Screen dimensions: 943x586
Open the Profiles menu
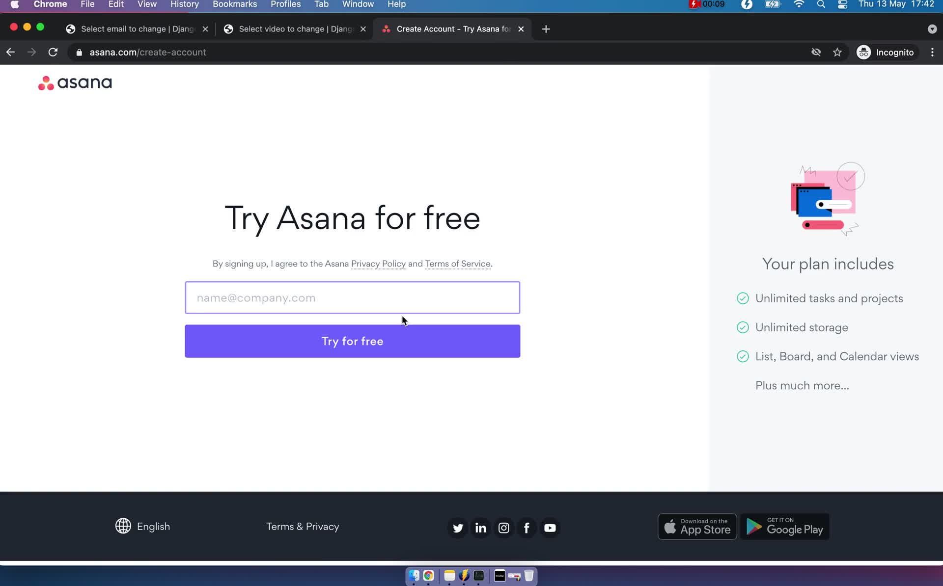[x=285, y=4]
